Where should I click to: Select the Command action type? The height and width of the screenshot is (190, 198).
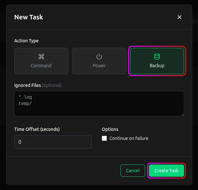click(41, 61)
